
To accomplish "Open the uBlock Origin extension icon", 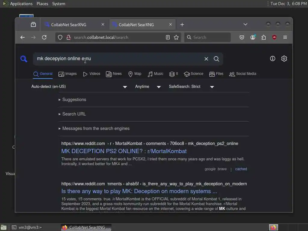I will 274,37.
